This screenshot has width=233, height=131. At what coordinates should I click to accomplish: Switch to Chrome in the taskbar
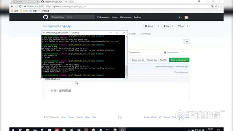point(79,130)
